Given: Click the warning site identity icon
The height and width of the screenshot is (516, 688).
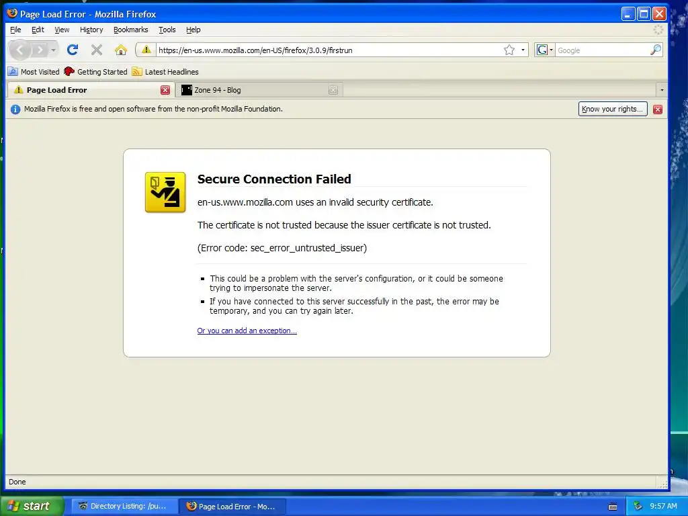Looking at the screenshot, I should pyautogui.click(x=146, y=50).
